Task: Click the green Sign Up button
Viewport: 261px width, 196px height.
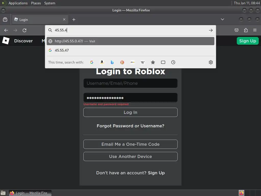Action: [247, 41]
